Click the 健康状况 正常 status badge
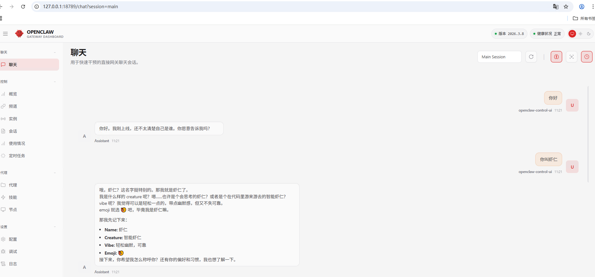Screen dimensions: 595x277 [547, 34]
